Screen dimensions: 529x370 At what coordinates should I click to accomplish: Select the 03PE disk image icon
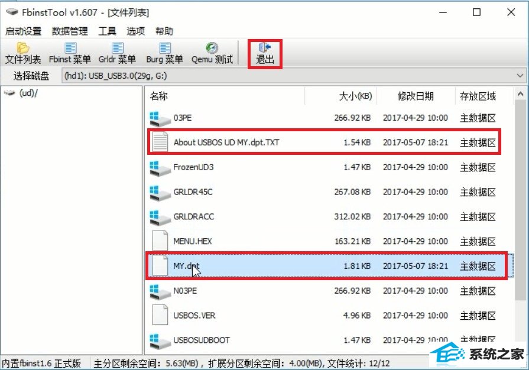tap(160, 118)
